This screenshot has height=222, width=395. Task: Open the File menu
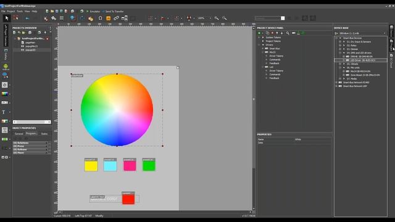(3, 11)
